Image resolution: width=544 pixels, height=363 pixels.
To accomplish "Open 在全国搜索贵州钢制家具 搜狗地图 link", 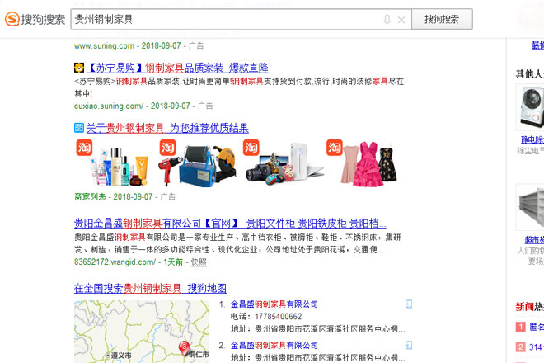I will click(150, 288).
